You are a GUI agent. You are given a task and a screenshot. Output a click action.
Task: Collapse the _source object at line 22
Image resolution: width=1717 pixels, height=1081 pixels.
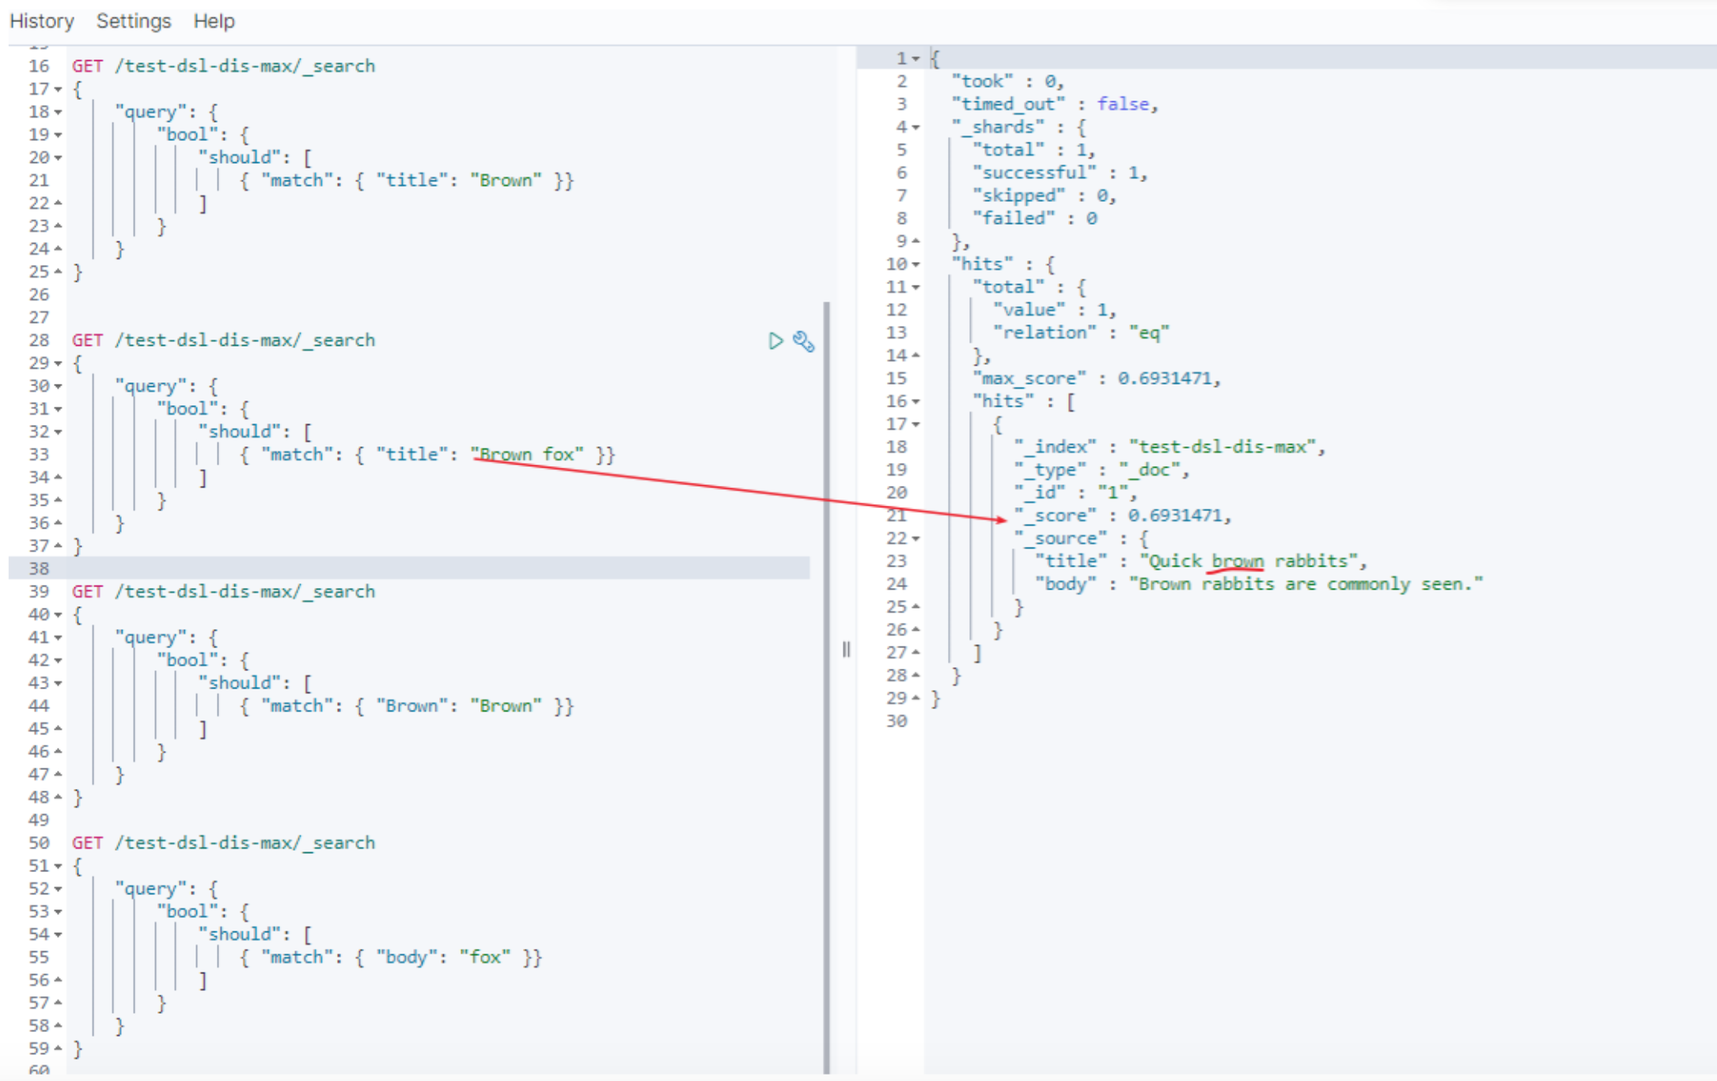pos(915,539)
